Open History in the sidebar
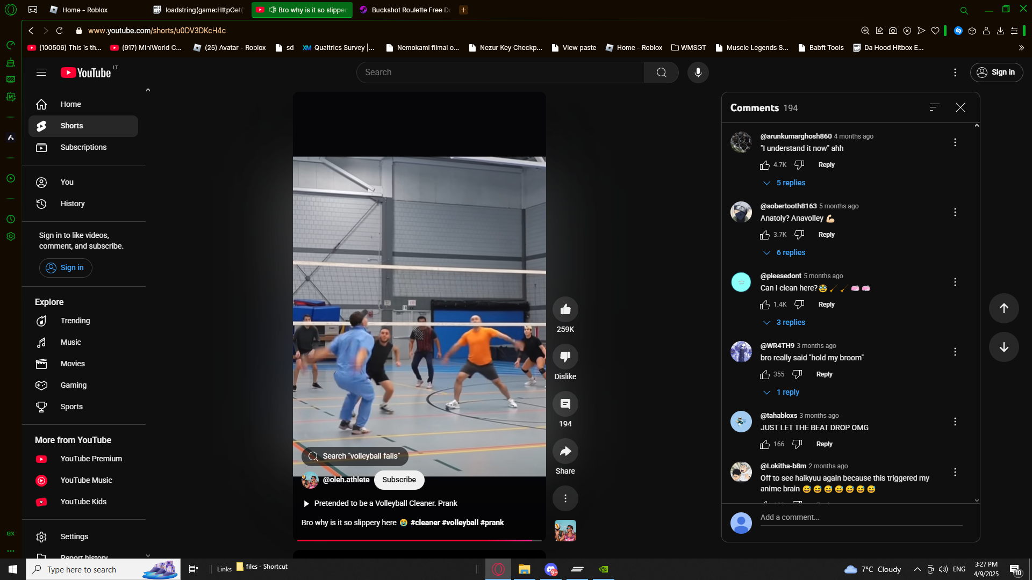Viewport: 1032px width, 580px height. click(83, 204)
